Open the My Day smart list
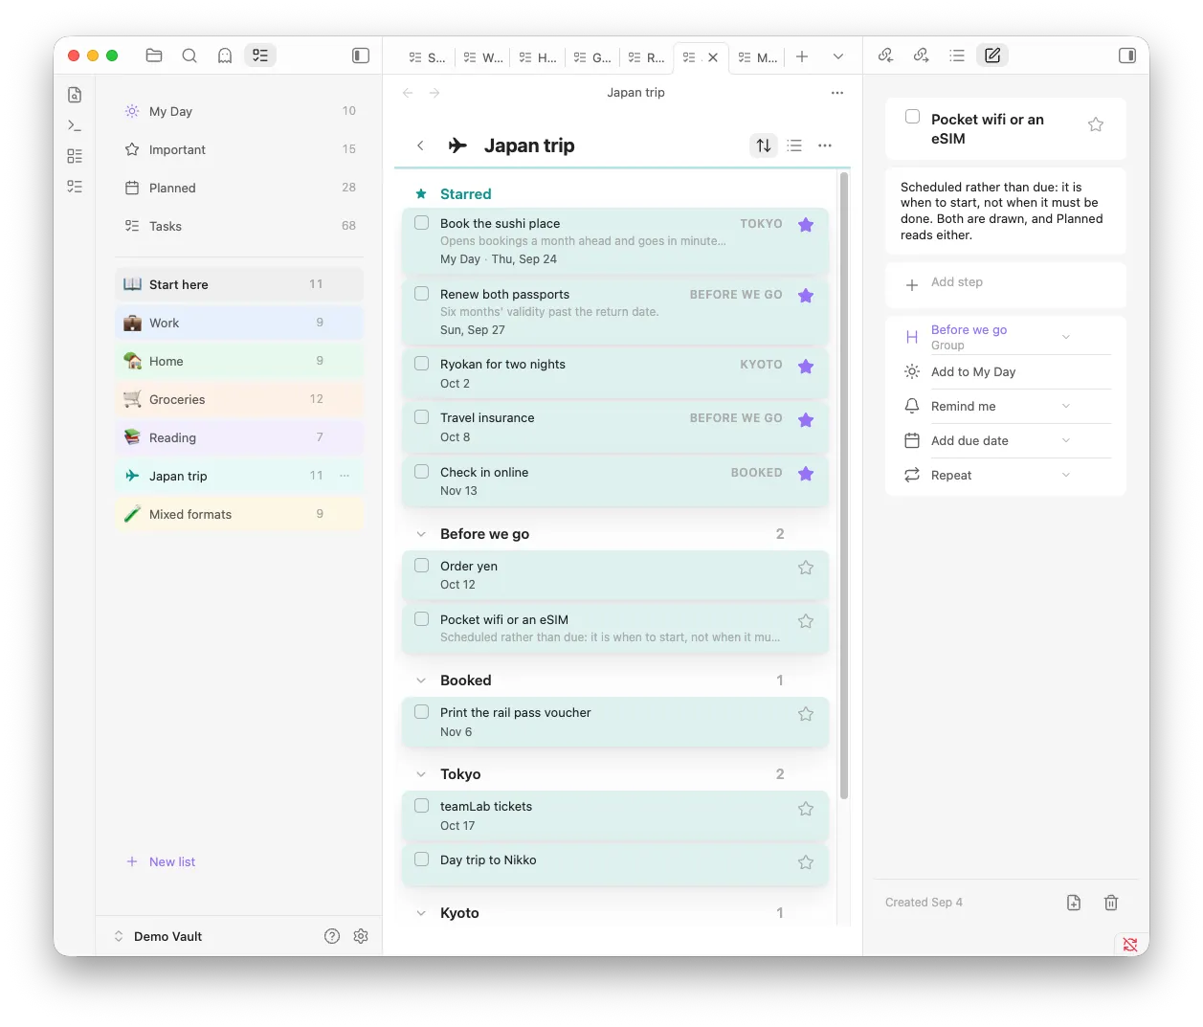The image size is (1203, 1027). (239, 111)
